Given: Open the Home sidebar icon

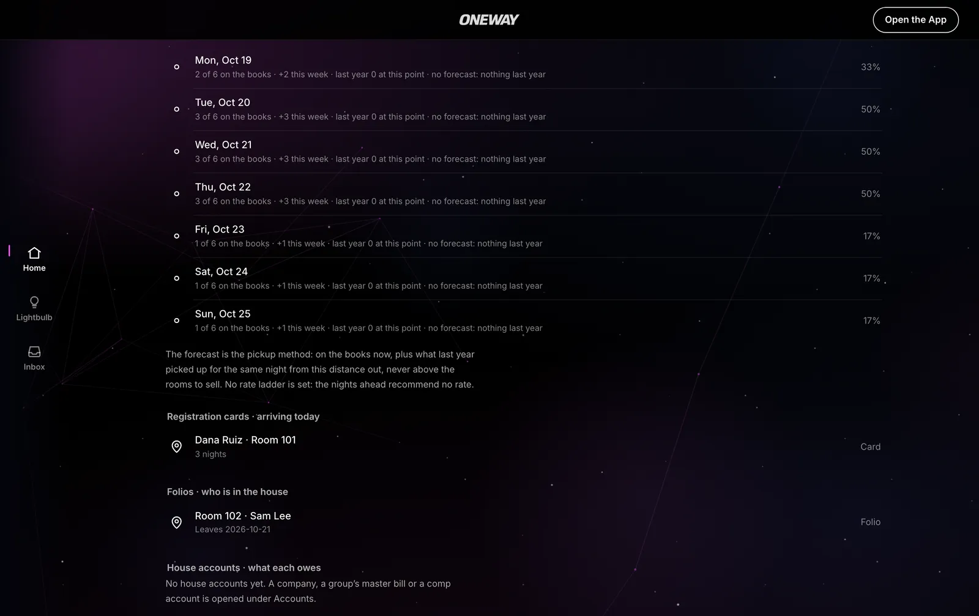Looking at the screenshot, I should [x=34, y=253].
